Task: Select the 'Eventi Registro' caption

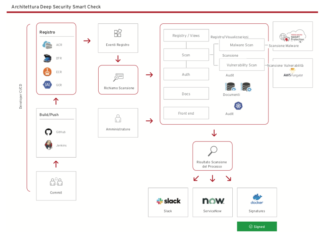Action: [118, 45]
